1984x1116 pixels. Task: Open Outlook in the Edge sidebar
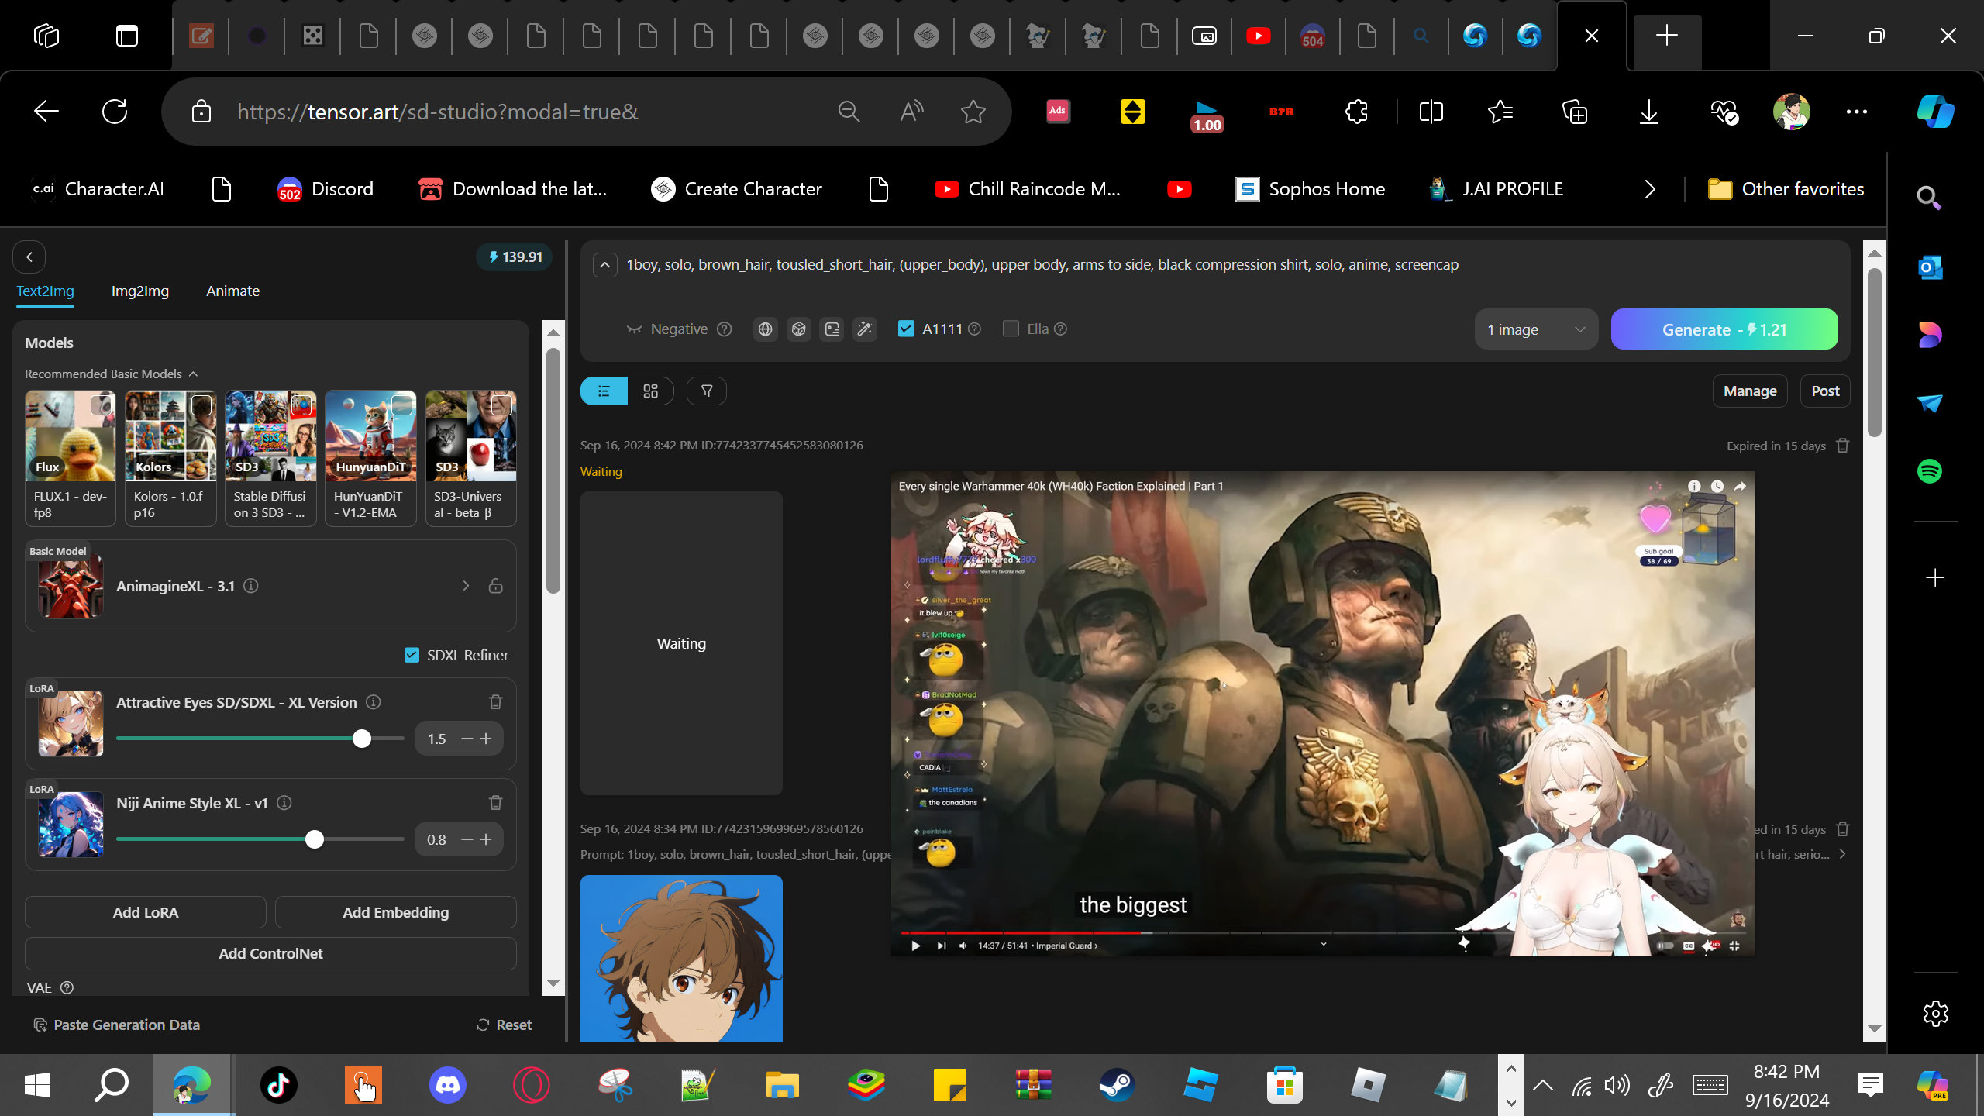coord(1930,268)
